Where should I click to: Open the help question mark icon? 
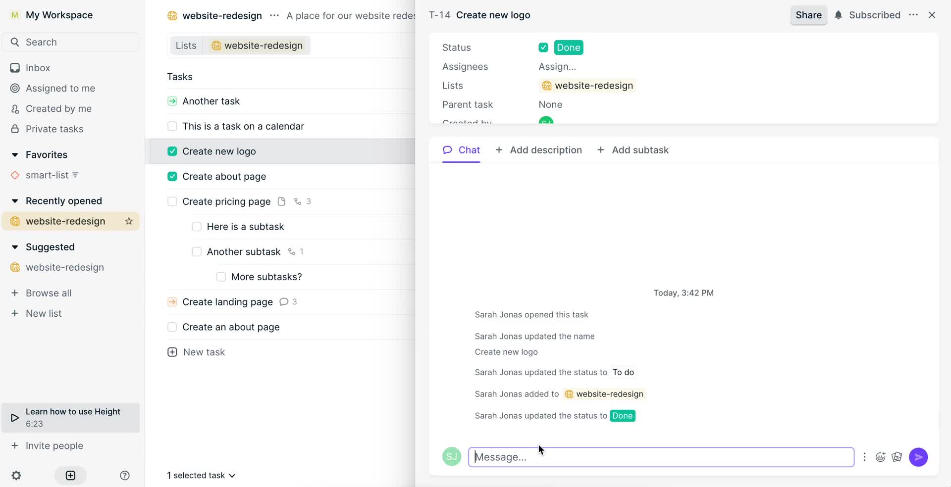125,476
